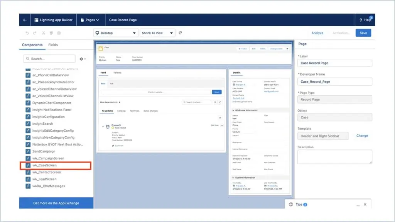Collapse the Praveen N feed item

(103, 127)
